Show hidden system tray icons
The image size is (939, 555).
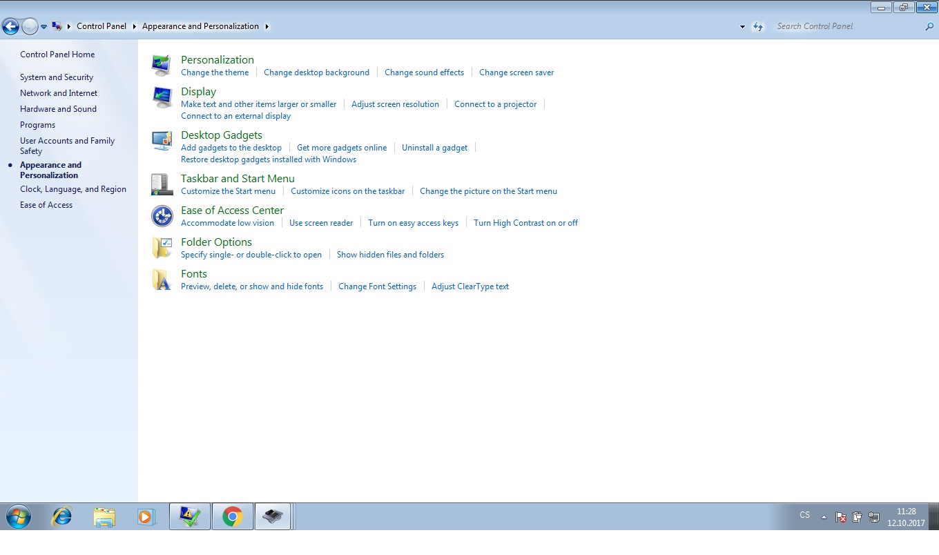[x=823, y=516]
